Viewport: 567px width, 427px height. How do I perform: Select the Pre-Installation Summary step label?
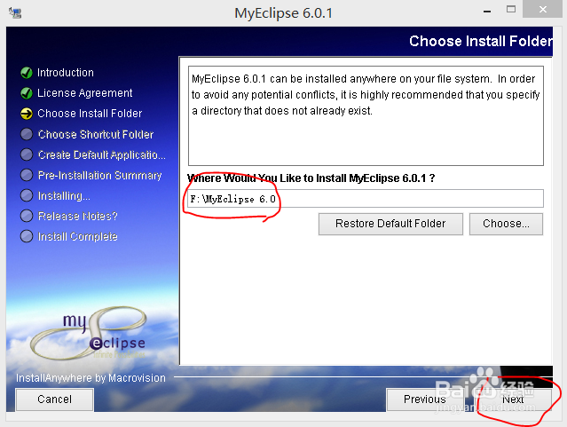(x=99, y=175)
